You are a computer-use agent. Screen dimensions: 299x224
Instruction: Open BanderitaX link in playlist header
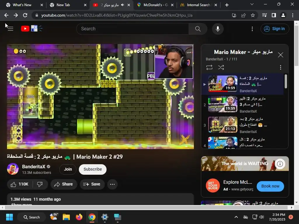tap(214, 59)
